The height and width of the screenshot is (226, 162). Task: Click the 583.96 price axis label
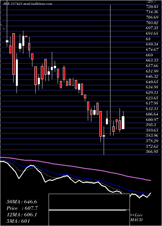(x=152, y=136)
